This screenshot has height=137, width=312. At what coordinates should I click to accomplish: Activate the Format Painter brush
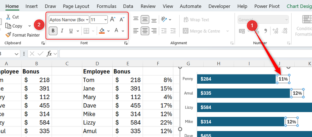coord(8,35)
